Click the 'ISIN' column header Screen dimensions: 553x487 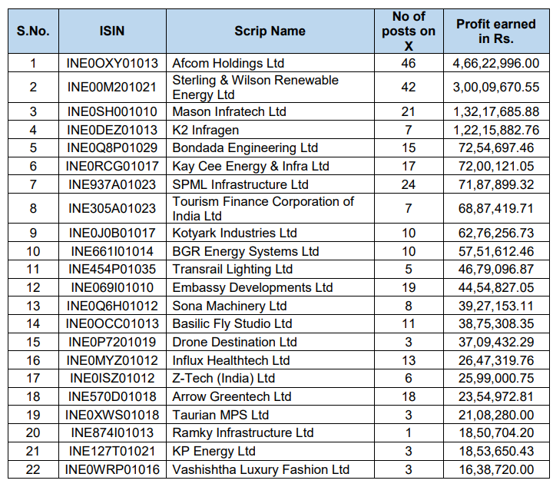coord(112,31)
